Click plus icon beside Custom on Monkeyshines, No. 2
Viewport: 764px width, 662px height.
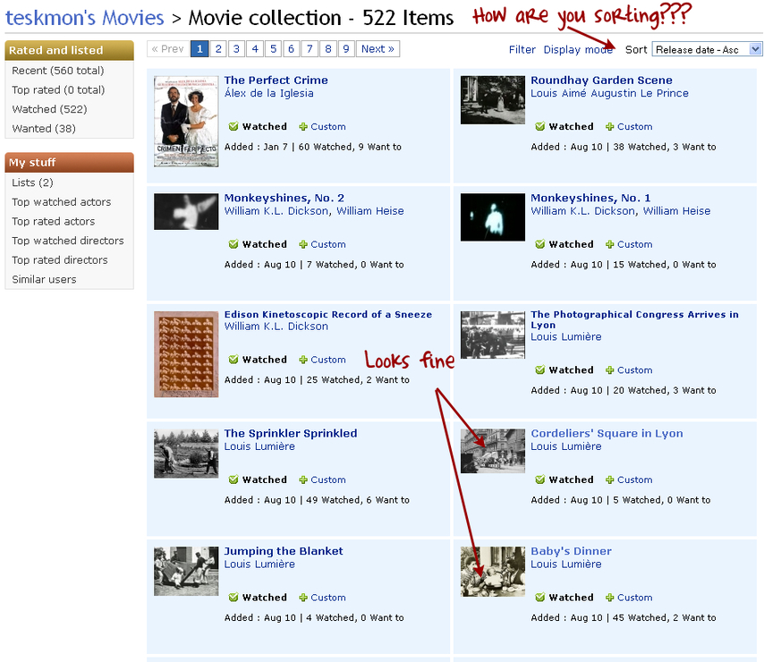303,244
